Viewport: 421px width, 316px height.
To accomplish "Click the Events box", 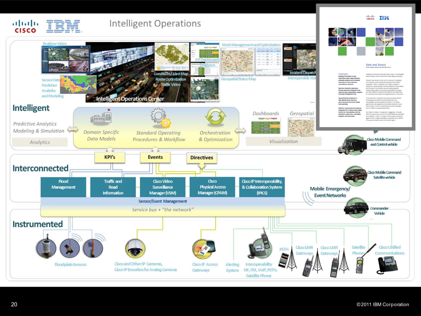I will click(155, 157).
